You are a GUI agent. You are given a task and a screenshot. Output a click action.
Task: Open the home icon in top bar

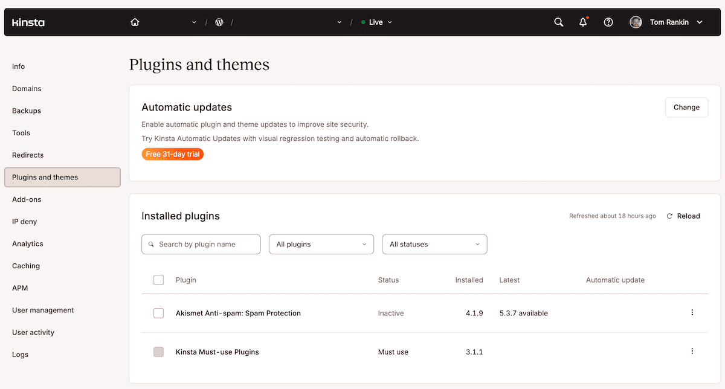(135, 22)
